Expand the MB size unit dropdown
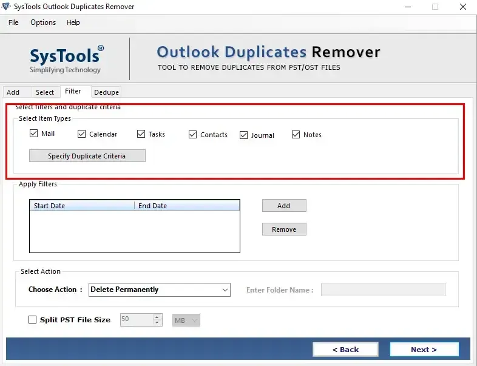Image resolution: width=477 pixels, height=366 pixels. (x=186, y=320)
